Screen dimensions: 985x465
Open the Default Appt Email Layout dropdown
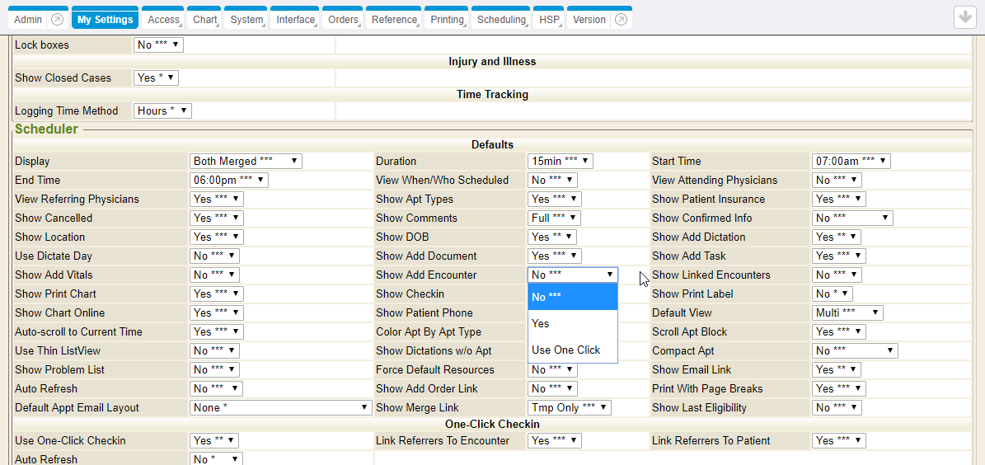280,408
